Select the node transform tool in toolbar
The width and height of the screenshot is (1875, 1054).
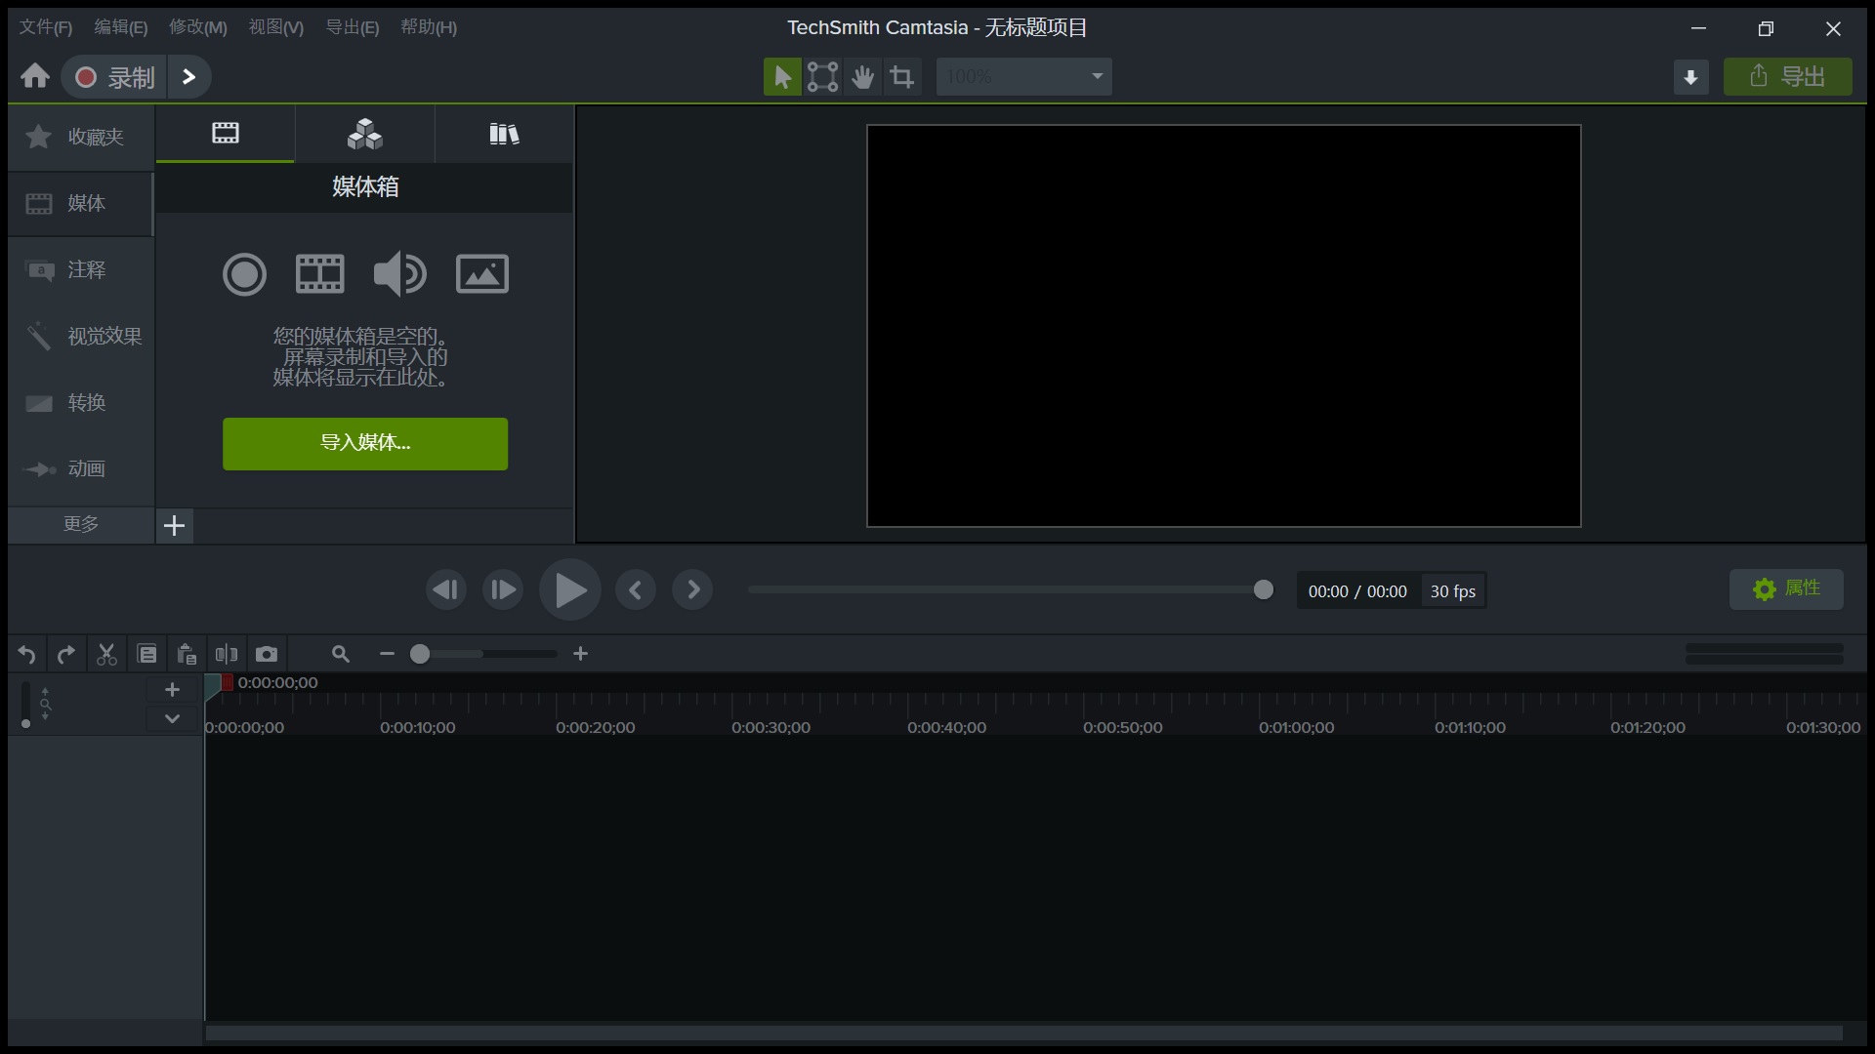pos(822,77)
